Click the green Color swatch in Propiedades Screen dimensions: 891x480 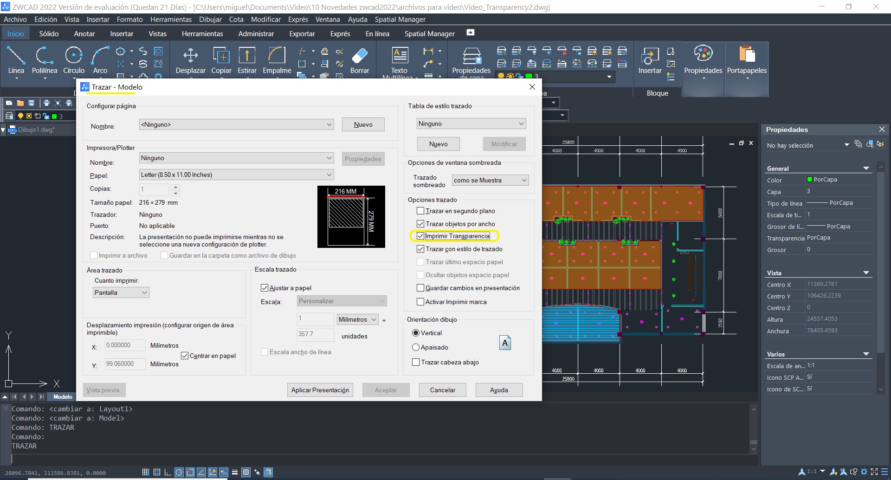810,180
